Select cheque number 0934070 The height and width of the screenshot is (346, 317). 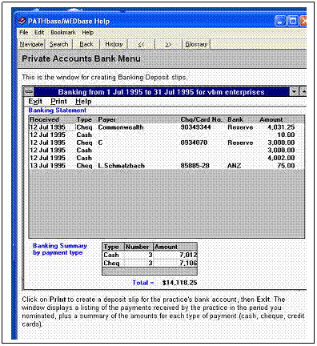point(194,143)
